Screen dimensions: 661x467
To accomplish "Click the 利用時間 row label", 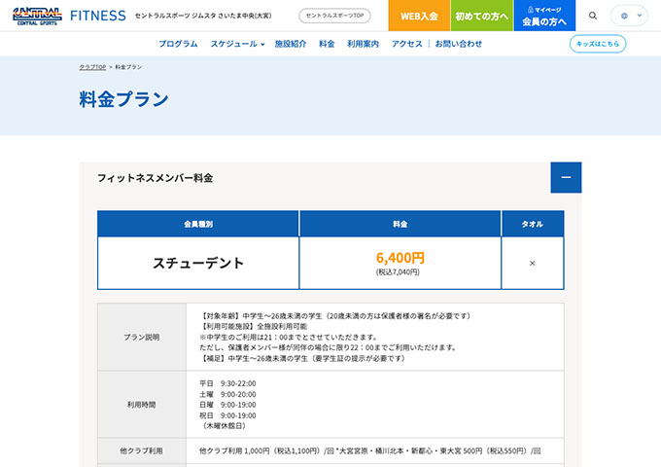I will pos(142,405).
